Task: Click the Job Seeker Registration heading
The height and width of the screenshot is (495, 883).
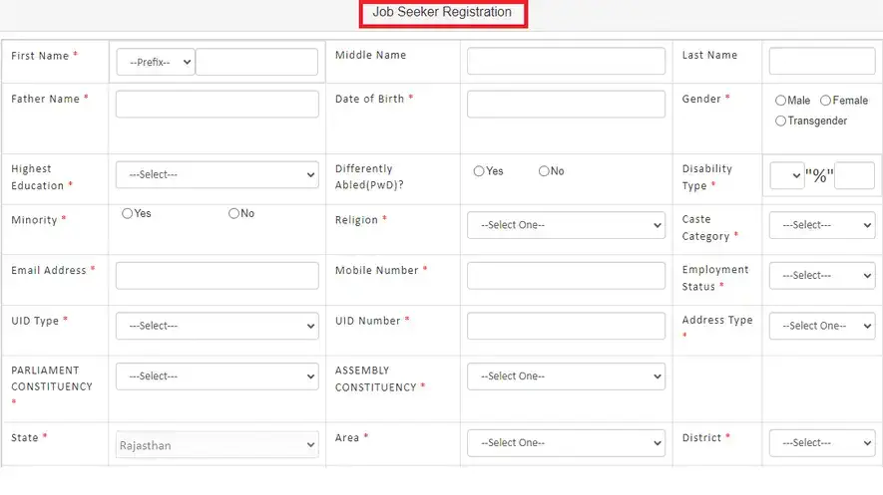Action: 442,12
